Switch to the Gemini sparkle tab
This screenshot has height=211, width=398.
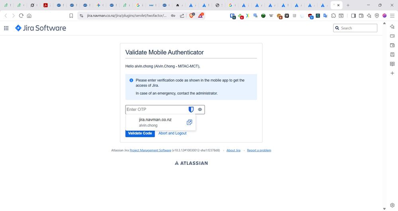click(98, 5)
